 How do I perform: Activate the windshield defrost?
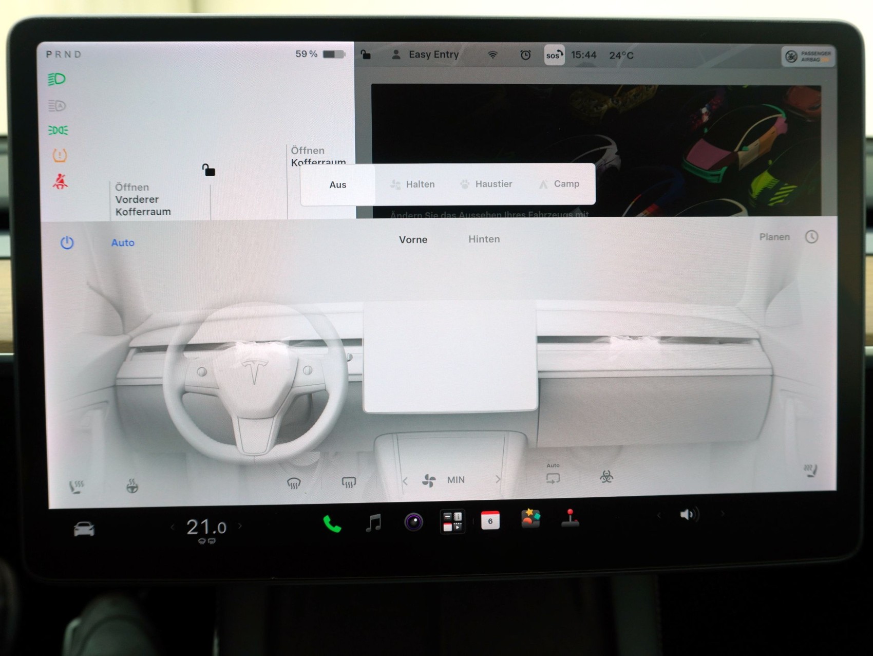pyautogui.click(x=294, y=483)
